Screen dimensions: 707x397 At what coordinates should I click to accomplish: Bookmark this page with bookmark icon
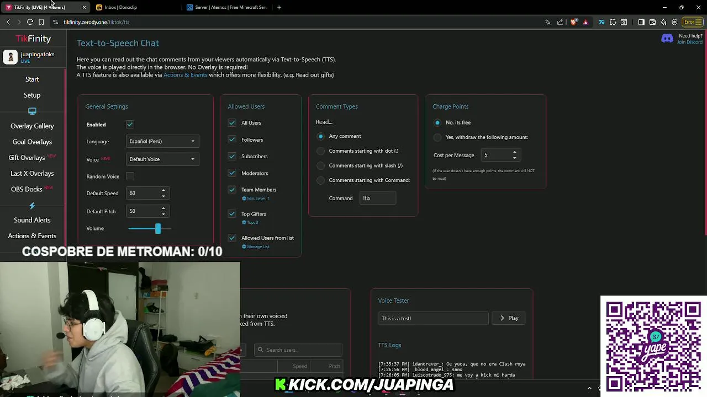[x=41, y=22]
